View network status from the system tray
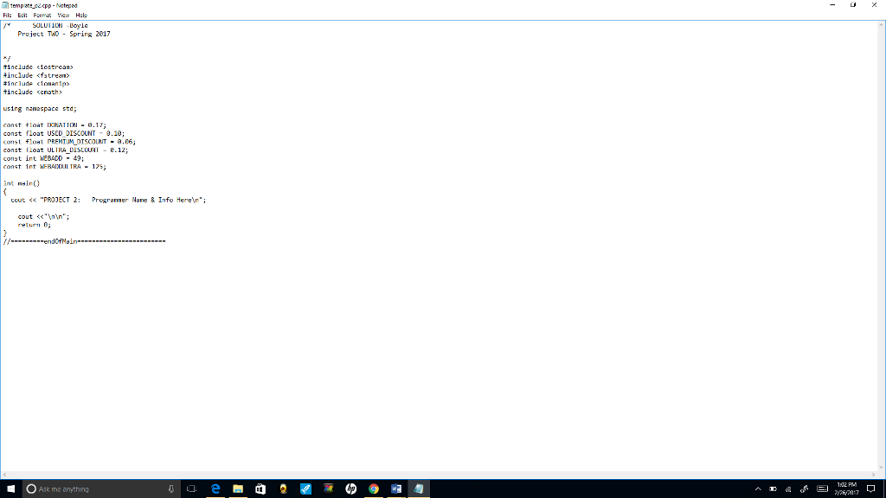The image size is (886, 498). pyautogui.click(x=787, y=488)
